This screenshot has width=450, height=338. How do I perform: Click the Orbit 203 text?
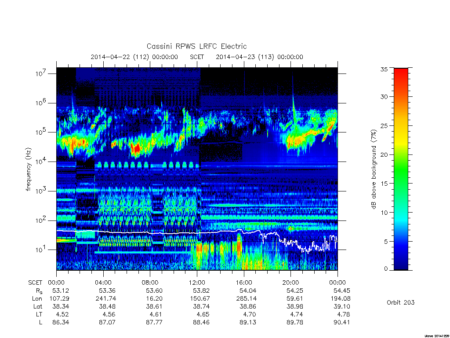coord(401,302)
